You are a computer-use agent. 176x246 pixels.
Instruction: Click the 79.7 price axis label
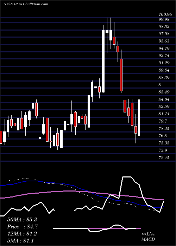(x=163, y=121)
